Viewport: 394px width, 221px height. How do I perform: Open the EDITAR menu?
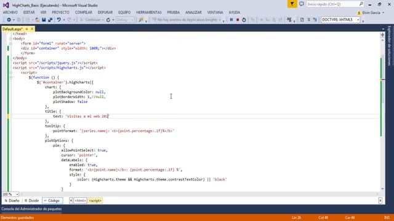[29, 12]
